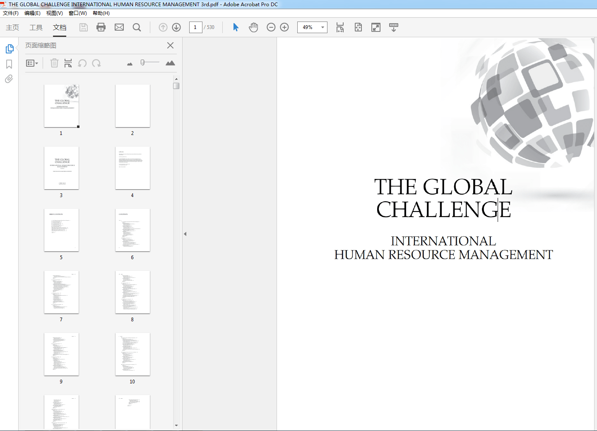Switch to the 文档 tab

click(x=60, y=27)
